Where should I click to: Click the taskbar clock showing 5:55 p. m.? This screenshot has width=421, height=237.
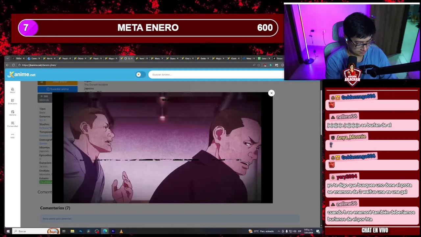tap(308, 231)
